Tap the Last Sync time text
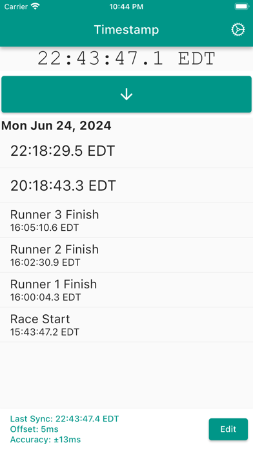 (65, 419)
